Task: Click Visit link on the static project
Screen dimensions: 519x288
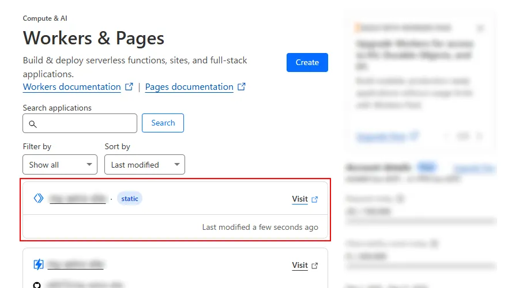Action: tap(300, 199)
